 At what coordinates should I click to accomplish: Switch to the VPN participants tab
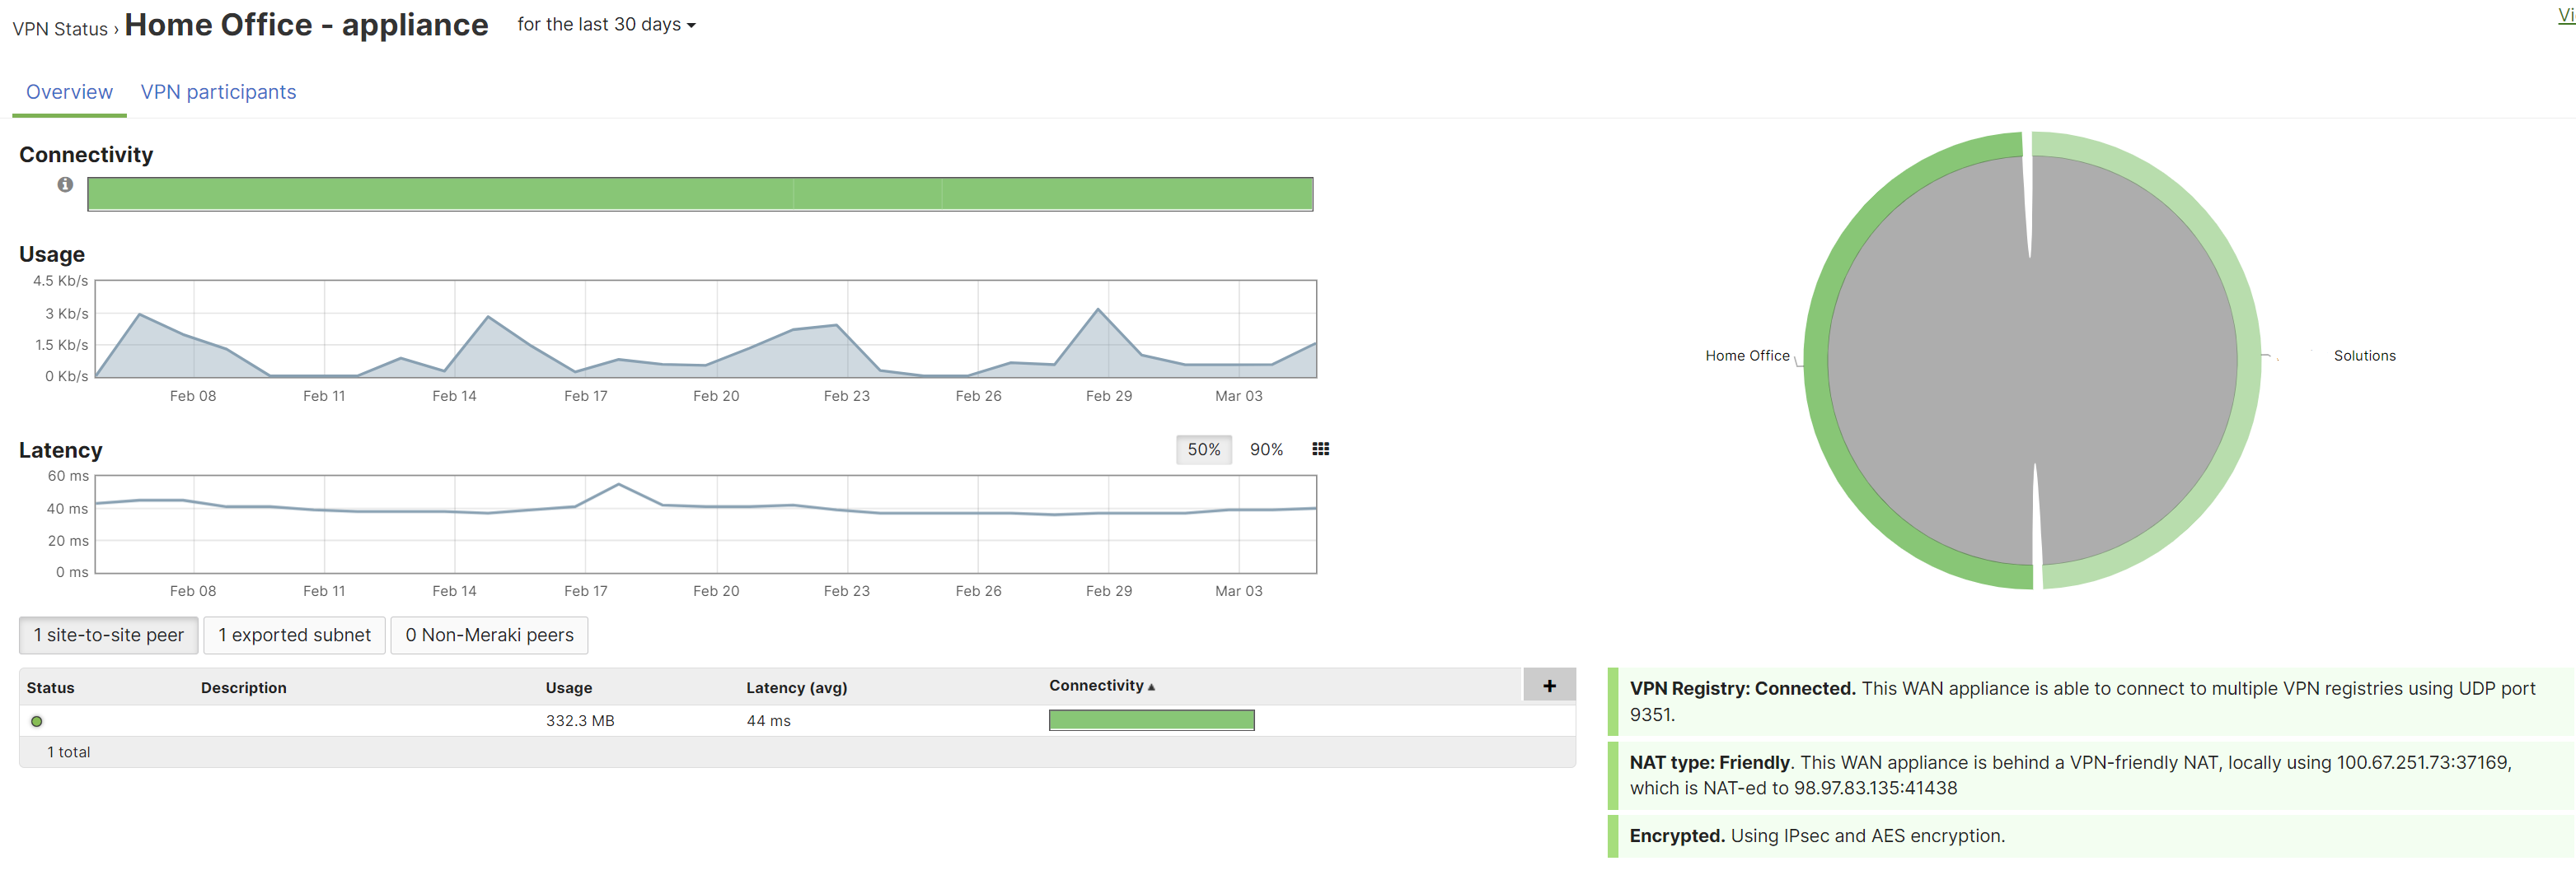click(218, 92)
